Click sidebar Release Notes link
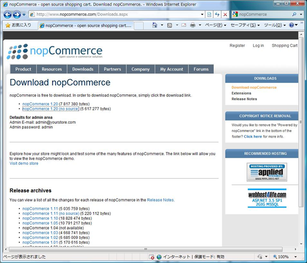The width and height of the screenshot is (307, 263). [244, 99]
